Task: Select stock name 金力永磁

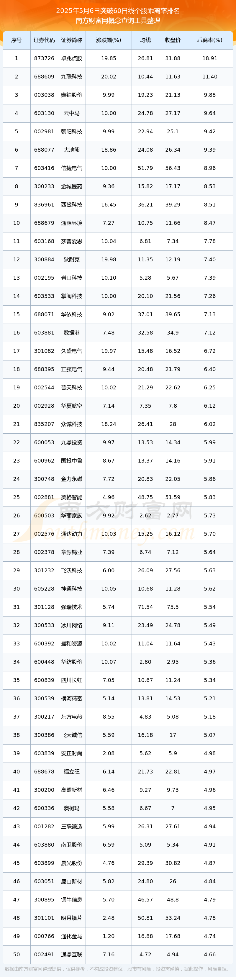Action: click(x=72, y=479)
